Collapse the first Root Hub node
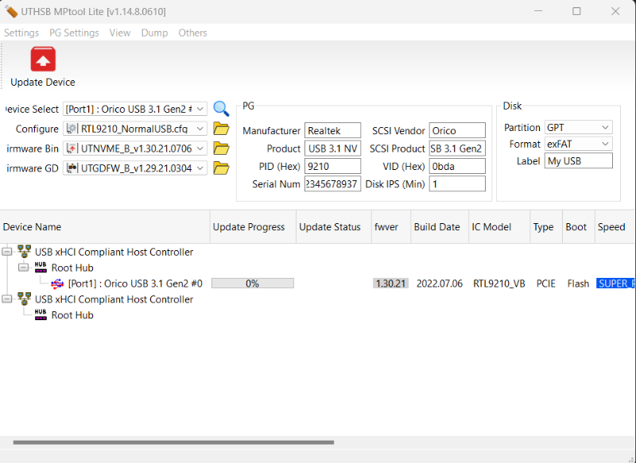This screenshot has height=463, width=636. (x=24, y=268)
